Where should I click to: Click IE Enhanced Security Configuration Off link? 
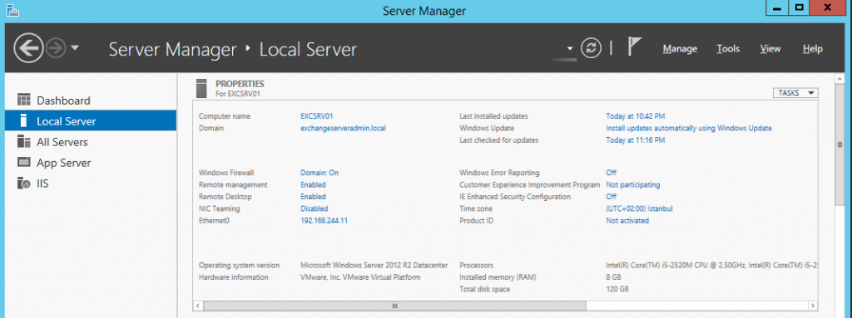pyautogui.click(x=612, y=197)
